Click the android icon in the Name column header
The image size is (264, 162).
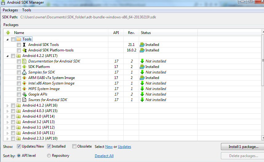(8, 33)
